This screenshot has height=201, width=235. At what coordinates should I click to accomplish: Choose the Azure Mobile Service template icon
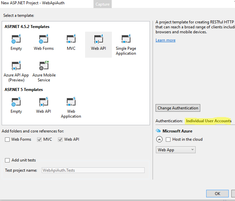pyautogui.click(x=44, y=66)
